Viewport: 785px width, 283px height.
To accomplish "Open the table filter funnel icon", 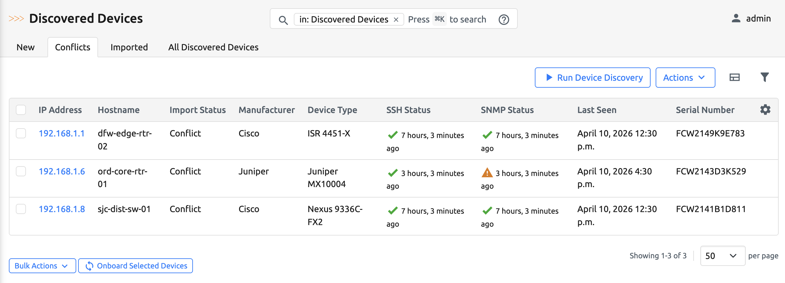I will tap(764, 77).
